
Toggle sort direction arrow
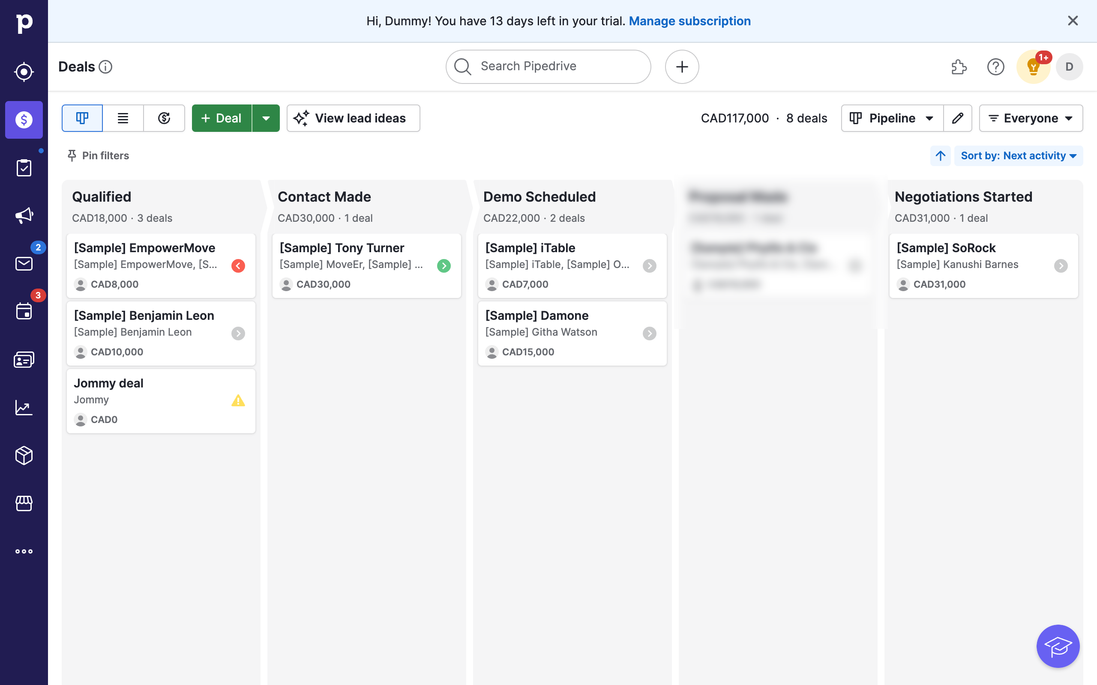pyautogui.click(x=940, y=156)
